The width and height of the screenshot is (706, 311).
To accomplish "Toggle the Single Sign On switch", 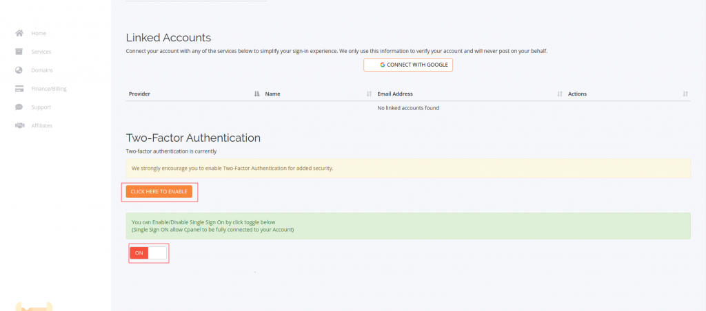I will (149, 253).
